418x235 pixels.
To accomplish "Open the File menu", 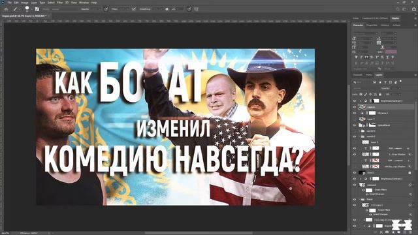I will point(9,3).
